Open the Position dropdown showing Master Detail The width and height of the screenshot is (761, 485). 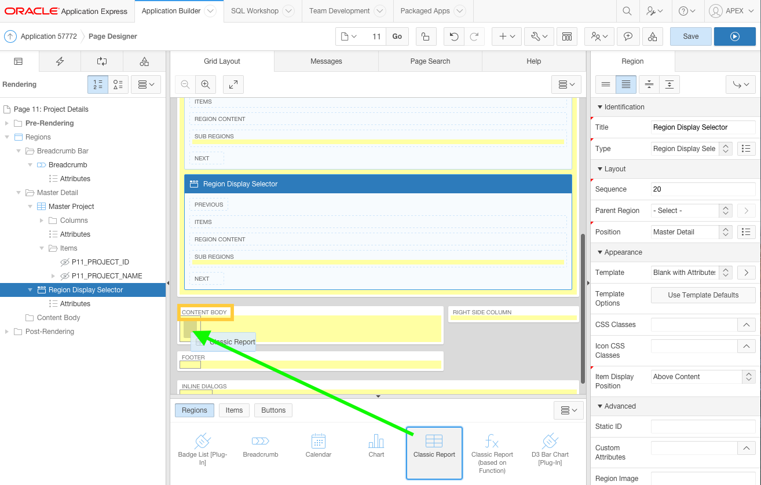(725, 232)
